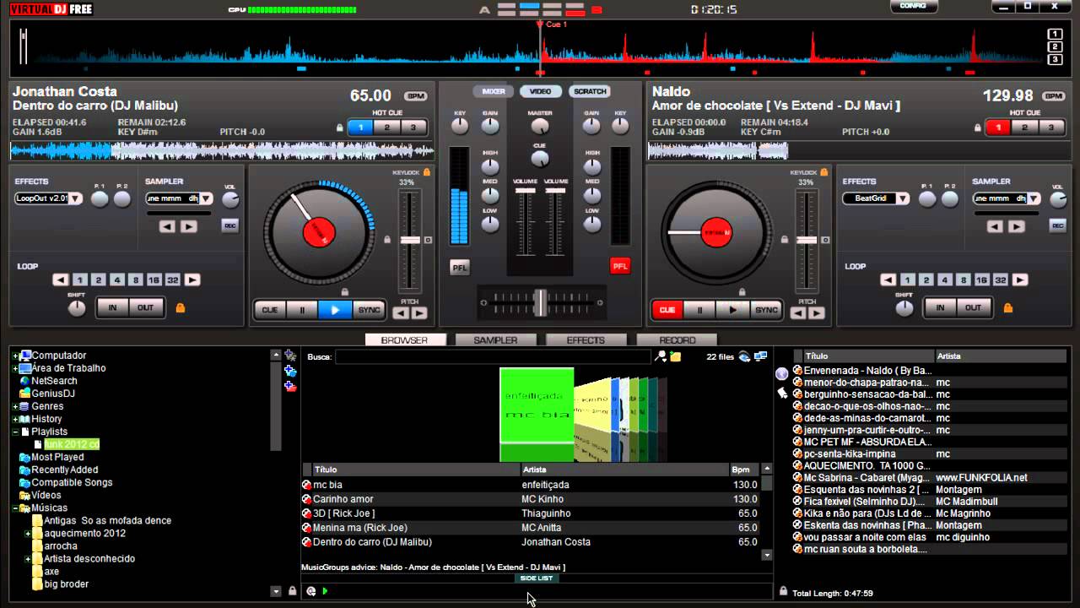This screenshot has width=1080, height=608.
Task: Click the add virtual folder red icon
Action: (290, 386)
